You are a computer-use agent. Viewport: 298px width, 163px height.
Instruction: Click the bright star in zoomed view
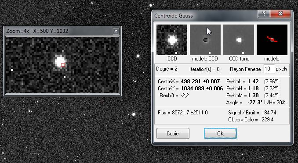[59, 61]
